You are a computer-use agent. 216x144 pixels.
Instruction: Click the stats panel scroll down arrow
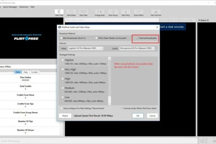[61, 134]
